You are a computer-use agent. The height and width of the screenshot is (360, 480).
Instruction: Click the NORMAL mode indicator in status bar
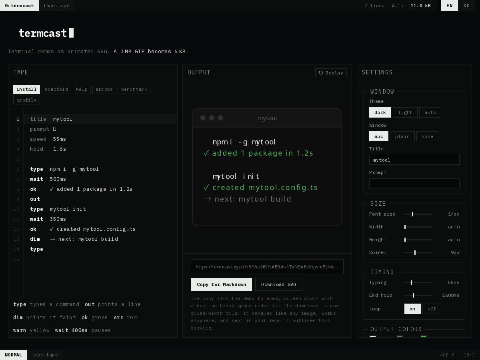click(14, 355)
